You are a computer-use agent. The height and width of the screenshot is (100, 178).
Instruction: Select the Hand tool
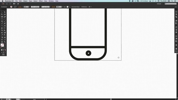(x=2, y=42)
